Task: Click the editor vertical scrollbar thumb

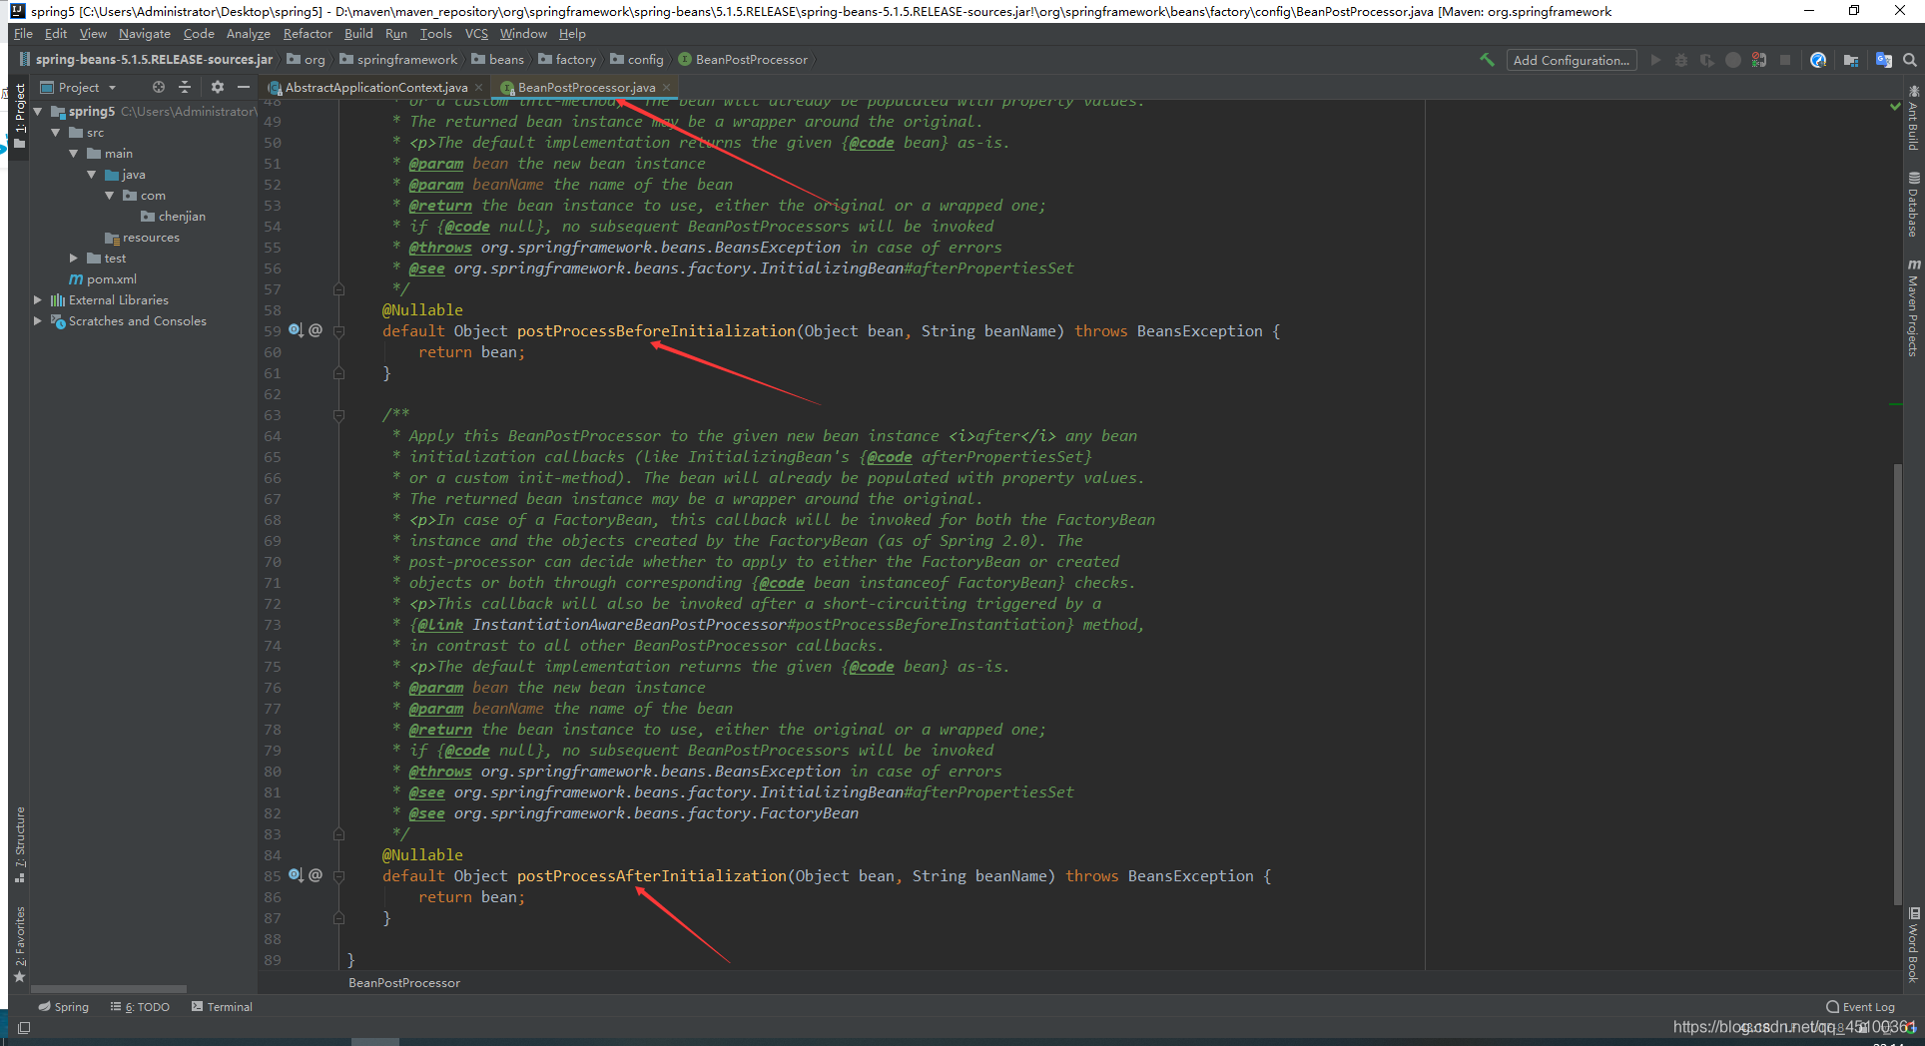Action: [x=1898, y=684]
